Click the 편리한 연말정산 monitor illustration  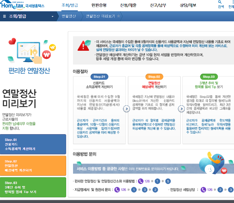pos(32,51)
